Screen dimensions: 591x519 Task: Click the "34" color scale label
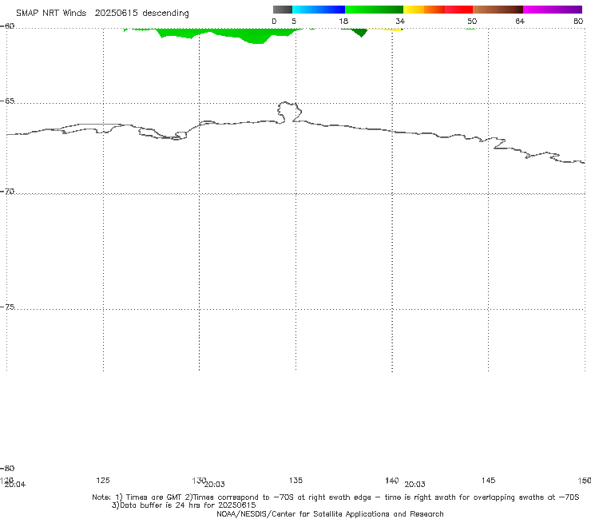tap(400, 21)
